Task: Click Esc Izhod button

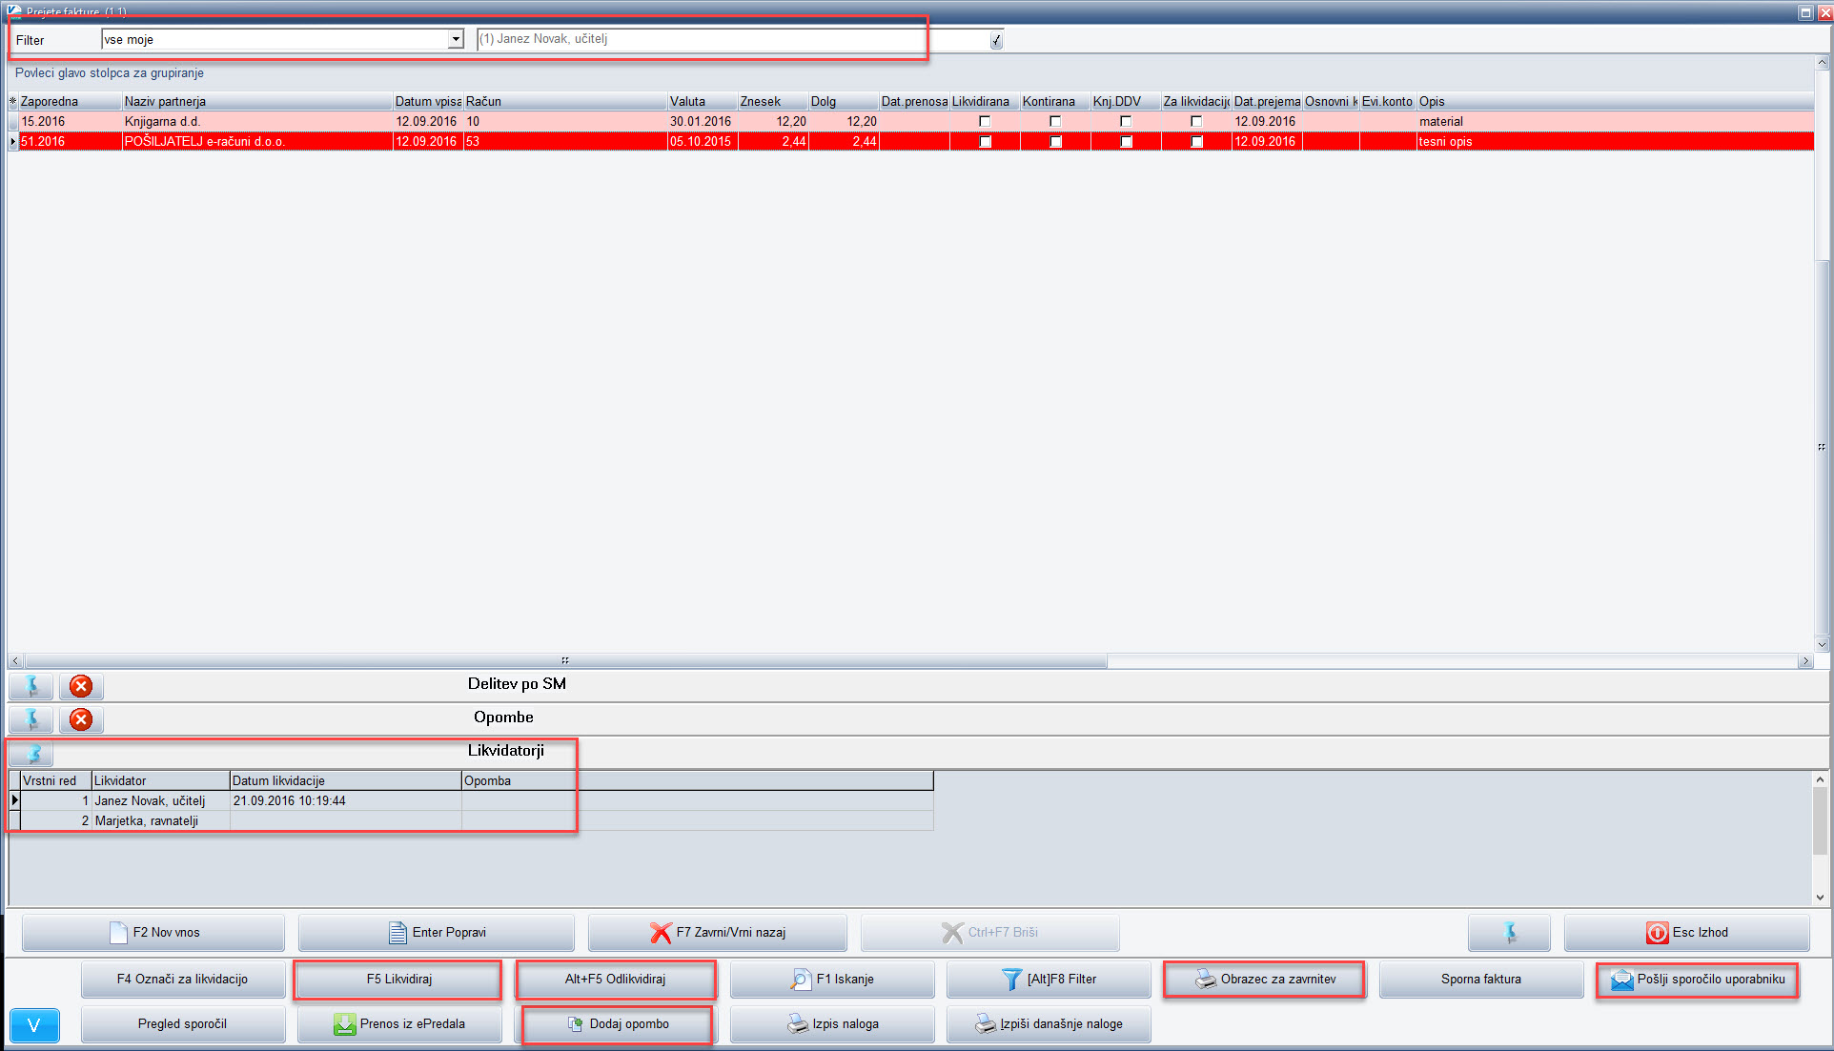Action: [x=1686, y=933]
